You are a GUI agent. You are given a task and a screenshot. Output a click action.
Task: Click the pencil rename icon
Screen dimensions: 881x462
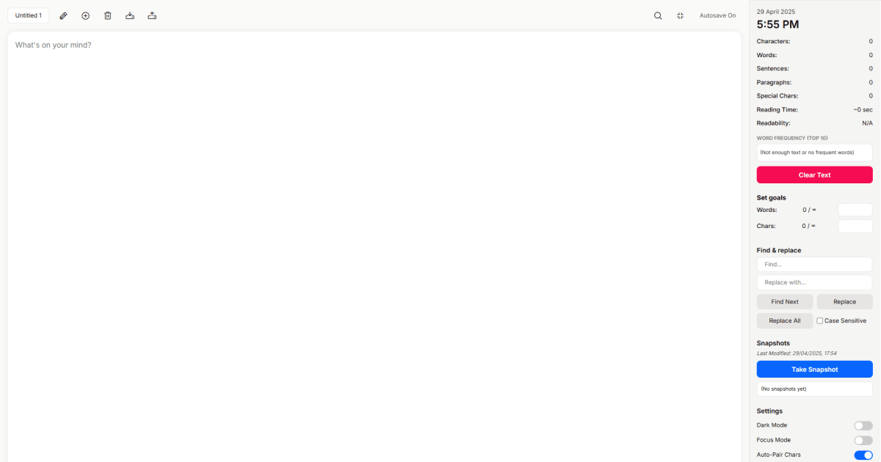(x=63, y=15)
